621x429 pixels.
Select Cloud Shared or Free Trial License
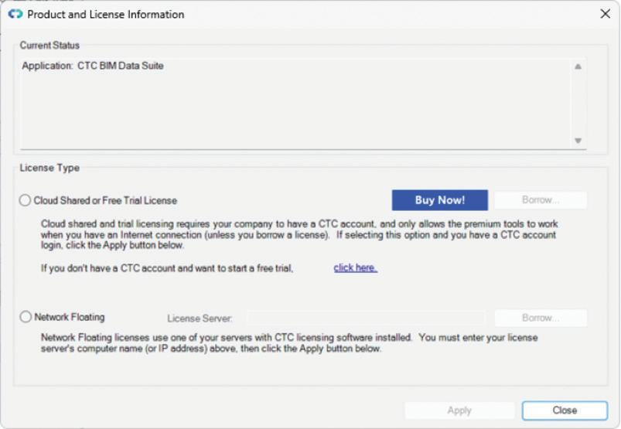tap(25, 200)
